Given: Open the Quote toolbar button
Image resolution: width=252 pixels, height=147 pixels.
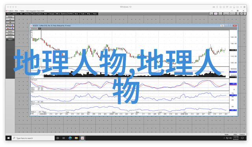Looking at the screenshot, I should click(15, 14).
